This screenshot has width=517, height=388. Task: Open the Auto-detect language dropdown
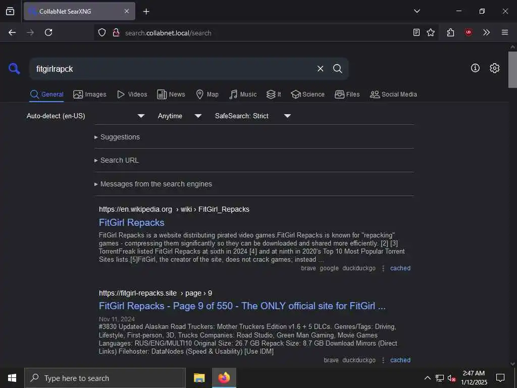click(x=85, y=116)
